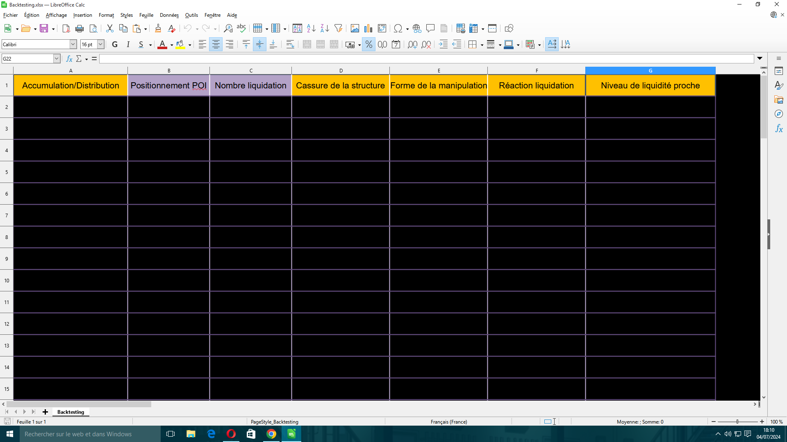The height and width of the screenshot is (442, 787).
Task: Expand the formula bar arrow
Action: tap(760, 59)
